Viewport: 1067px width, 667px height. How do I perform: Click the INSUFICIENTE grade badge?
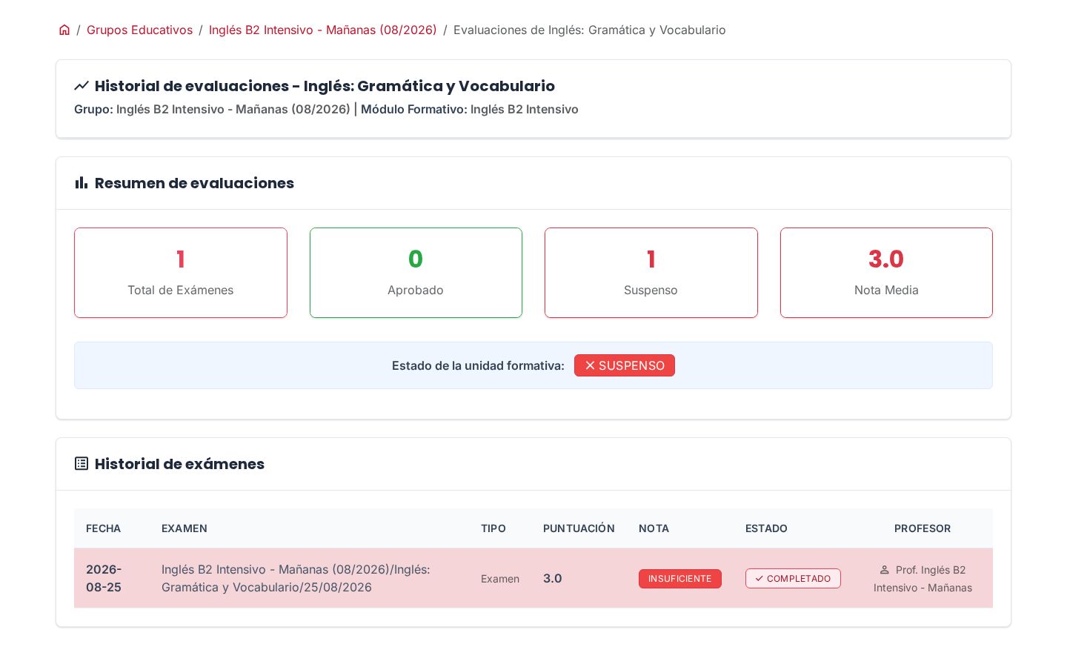(680, 579)
